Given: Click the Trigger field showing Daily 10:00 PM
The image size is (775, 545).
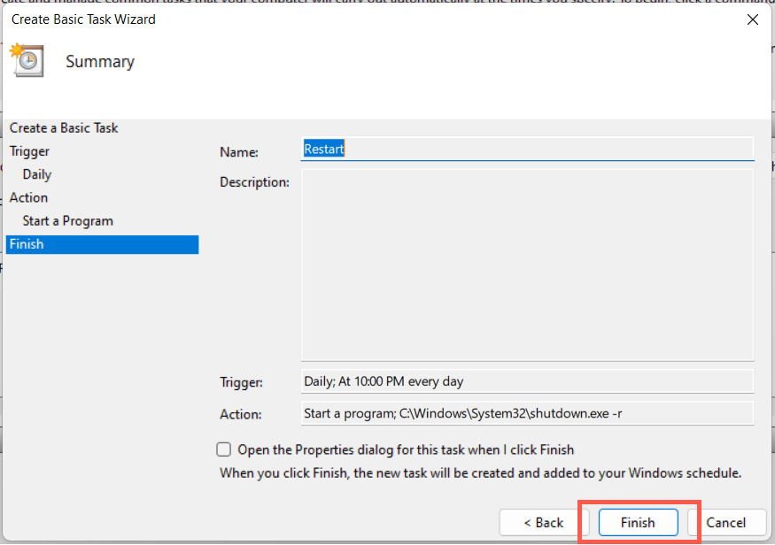Looking at the screenshot, I should (x=527, y=381).
